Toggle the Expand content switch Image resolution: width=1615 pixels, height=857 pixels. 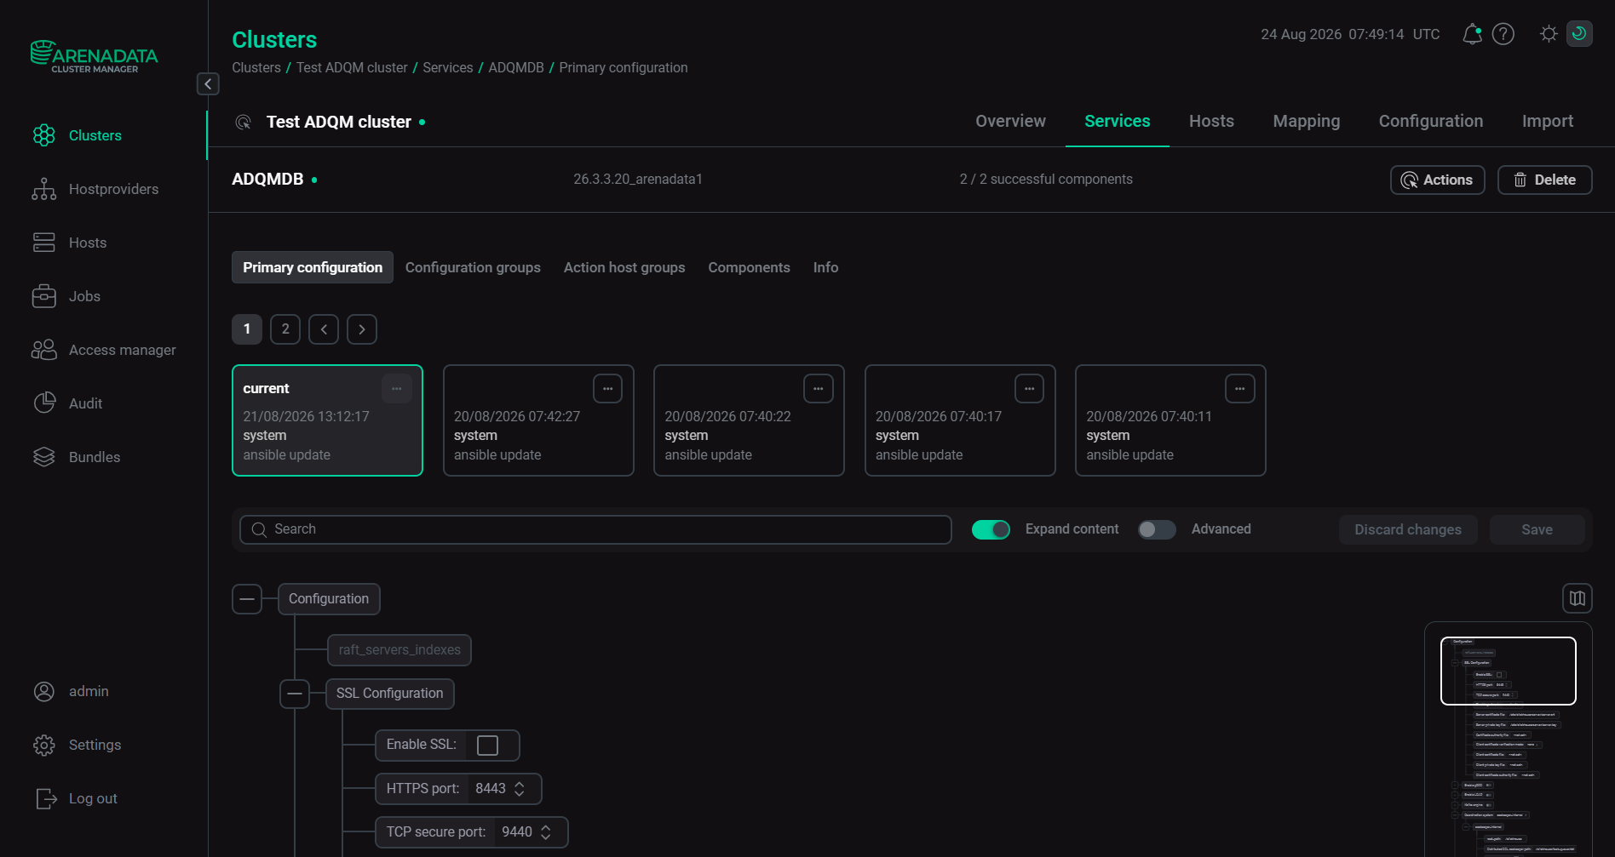991,529
